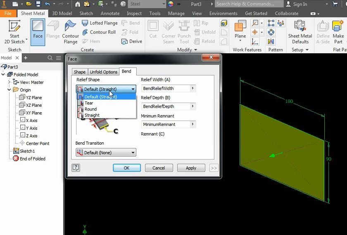Viewport: 347px width, 235px height.
Task: Expand the Origin folder in model tree
Action: 10,90
